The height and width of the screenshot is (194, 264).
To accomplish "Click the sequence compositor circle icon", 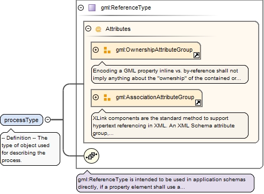I will pos(91,156).
